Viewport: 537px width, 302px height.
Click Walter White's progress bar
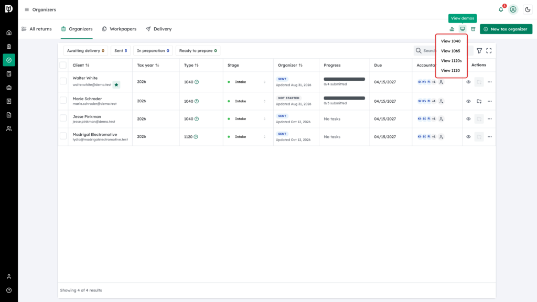tap(344, 79)
